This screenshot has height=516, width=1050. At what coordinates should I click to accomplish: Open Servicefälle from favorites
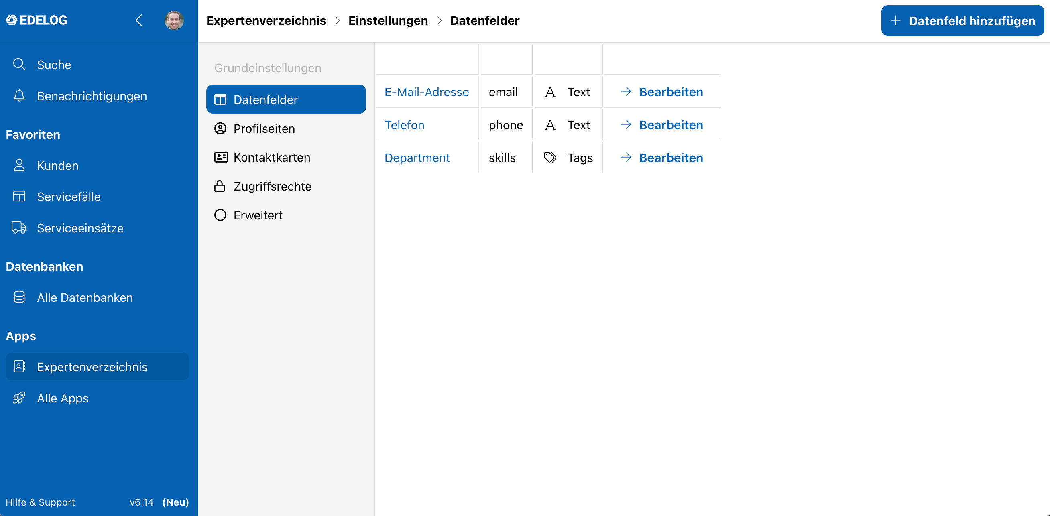[98, 197]
